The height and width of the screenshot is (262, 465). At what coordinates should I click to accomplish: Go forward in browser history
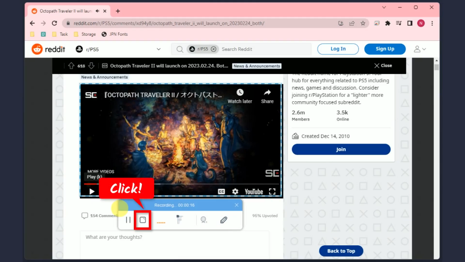(43, 23)
